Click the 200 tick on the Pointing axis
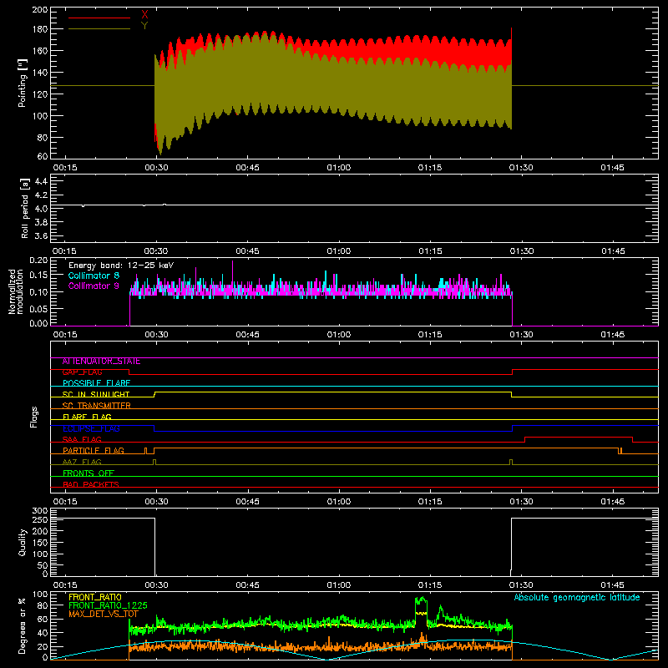 coord(40,9)
